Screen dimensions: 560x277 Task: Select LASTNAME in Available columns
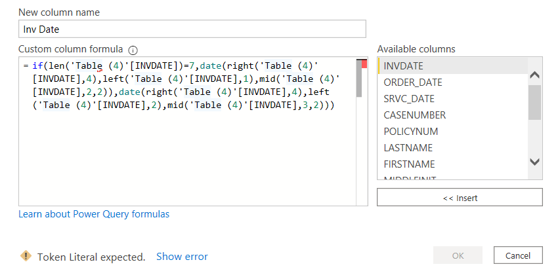click(453, 148)
